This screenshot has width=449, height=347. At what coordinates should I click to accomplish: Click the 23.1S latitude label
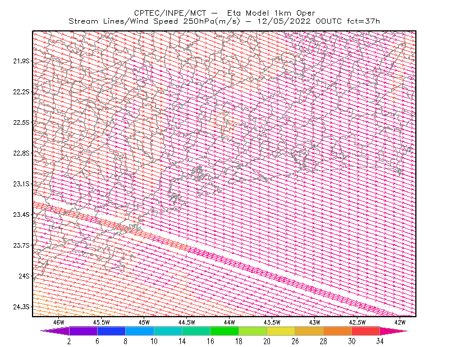[x=21, y=184]
